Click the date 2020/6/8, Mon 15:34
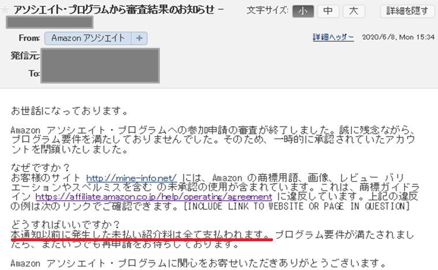The width and height of the screenshot is (438, 270). click(x=398, y=37)
